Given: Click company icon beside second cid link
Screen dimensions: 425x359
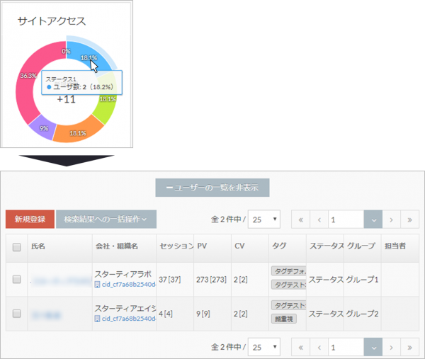Looking at the screenshot, I should point(97,319).
